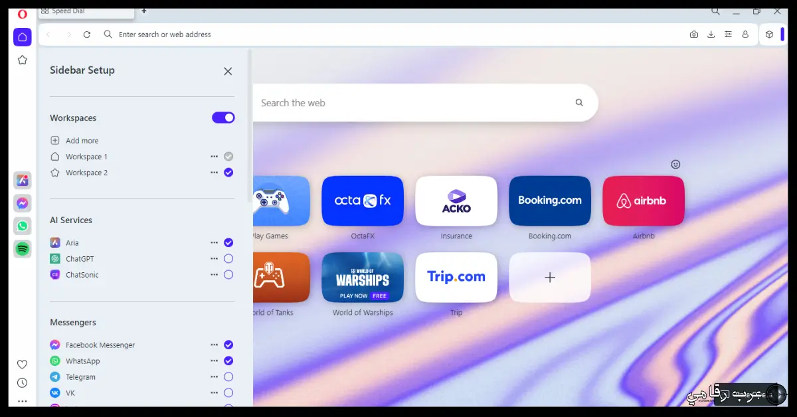Turn off the Workspaces toggle
Viewport: 797px width, 417px height.
[x=223, y=118]
